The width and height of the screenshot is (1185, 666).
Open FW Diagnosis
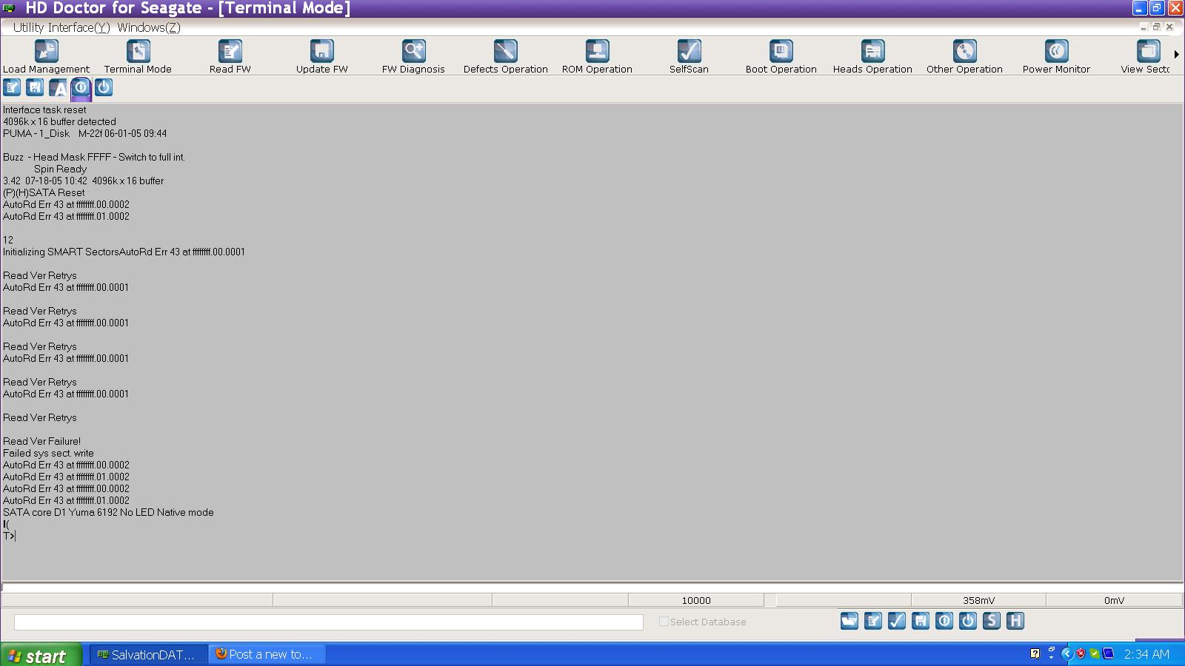tap(413, 57)
